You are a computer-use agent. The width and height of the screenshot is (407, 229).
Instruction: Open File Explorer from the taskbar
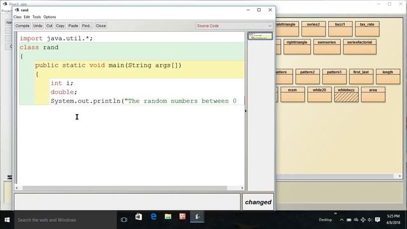pyautogui.click(x=168, y=216)
